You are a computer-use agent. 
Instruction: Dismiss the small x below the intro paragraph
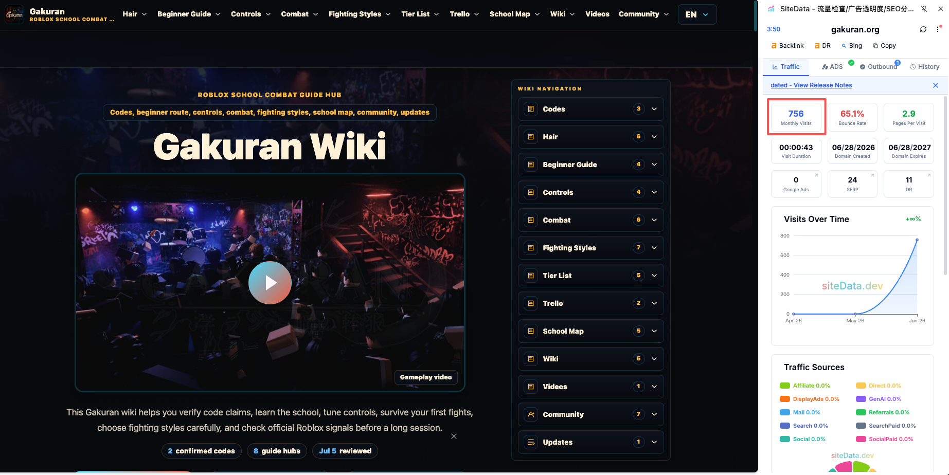tap(454, 436)
